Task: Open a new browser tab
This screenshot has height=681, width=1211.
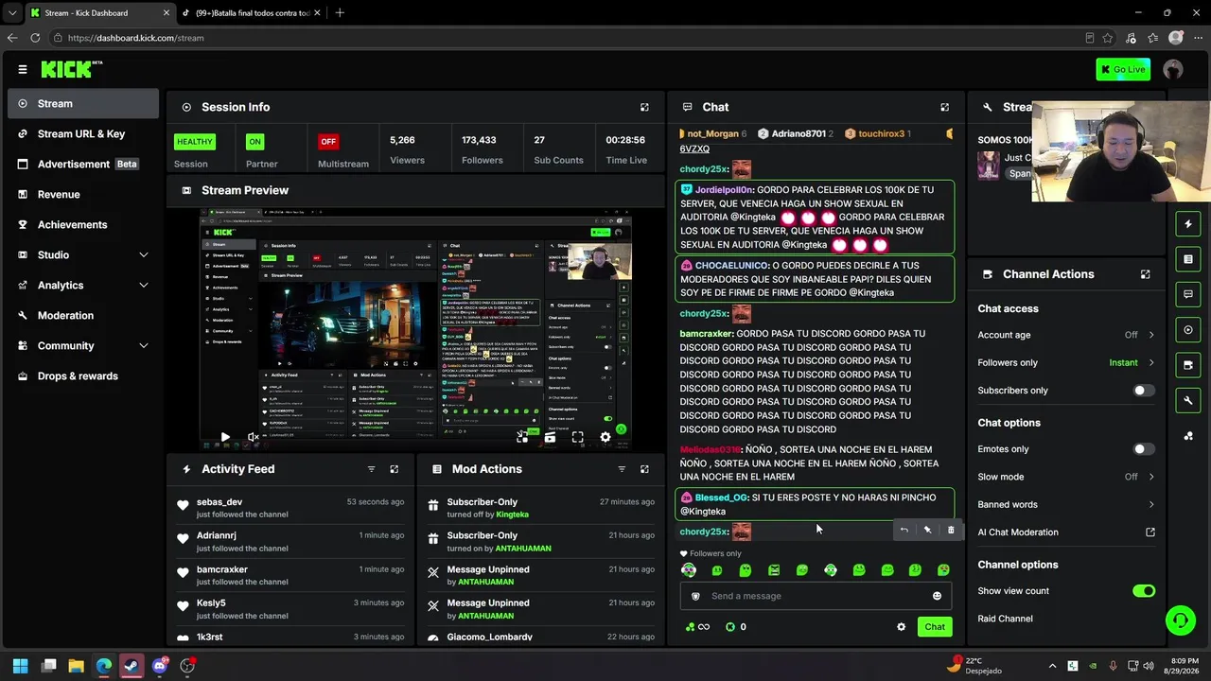Action: [x=340, y=13]
